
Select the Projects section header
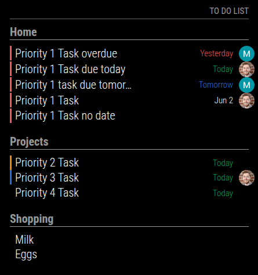[x=29, y=142]
